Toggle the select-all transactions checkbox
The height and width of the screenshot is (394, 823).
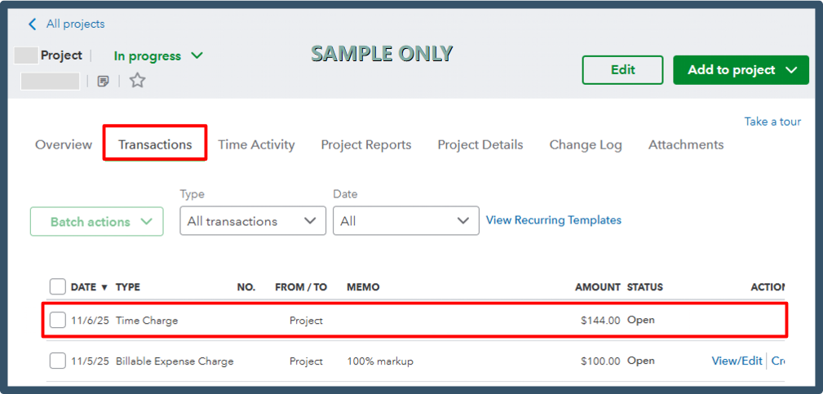(57, 286)
